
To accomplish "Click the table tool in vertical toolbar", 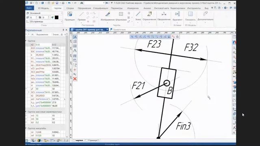I will [x=75, y=46].
